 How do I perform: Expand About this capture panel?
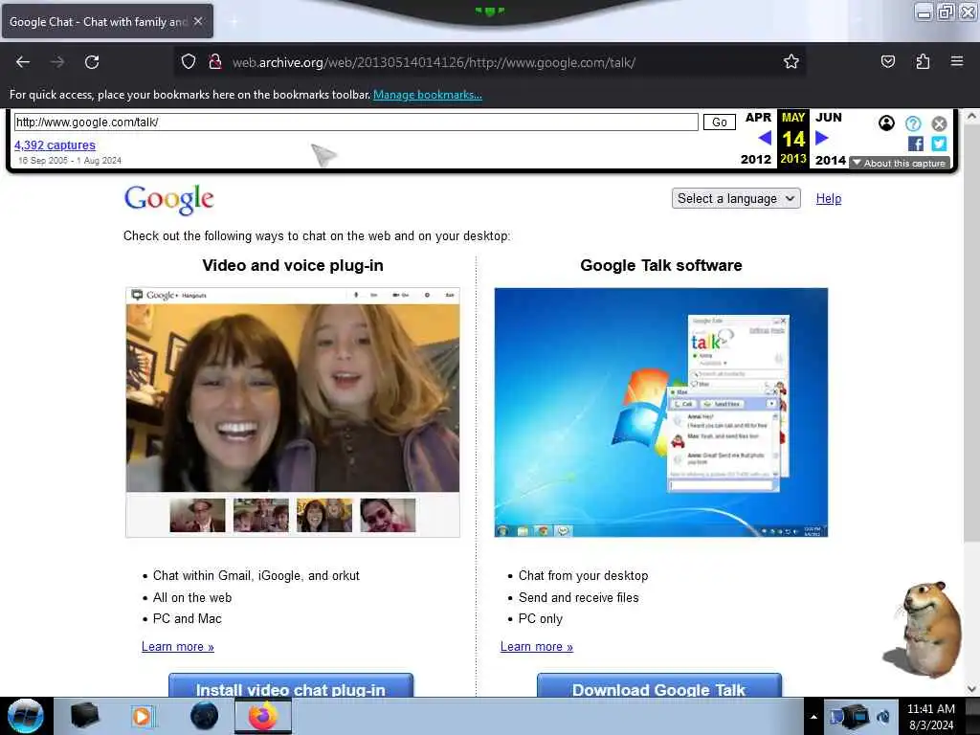pos(900,163)
